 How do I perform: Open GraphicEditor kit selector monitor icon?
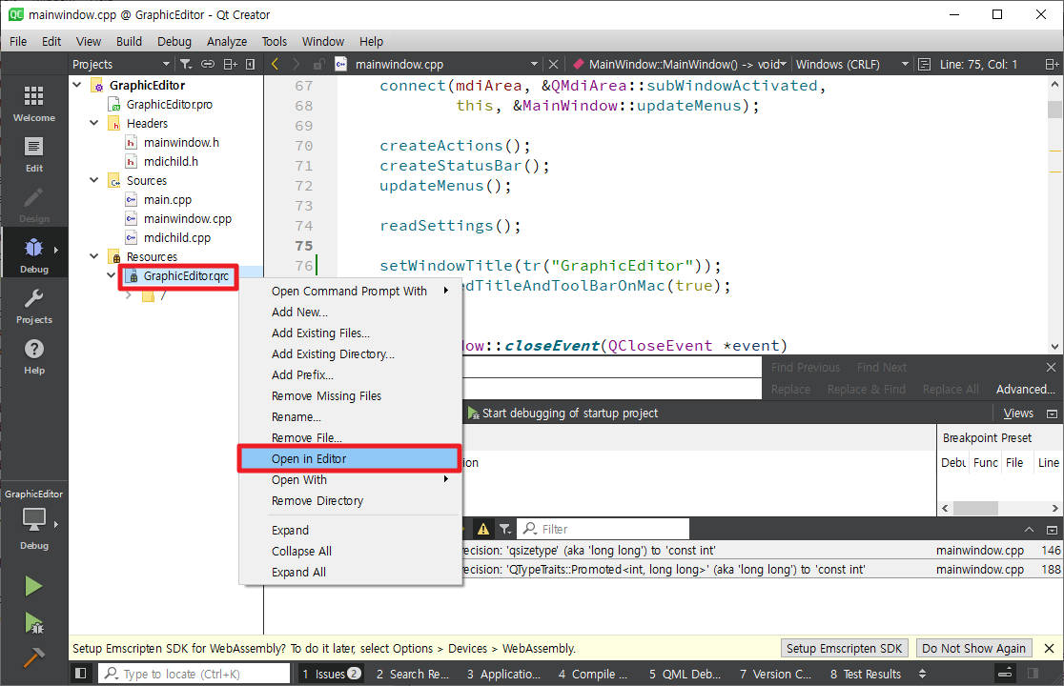tap(34, 522)
